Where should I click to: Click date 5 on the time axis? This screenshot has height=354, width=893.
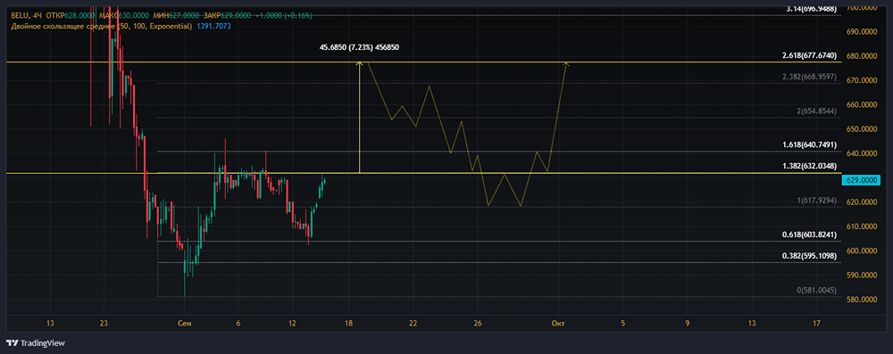622,324
